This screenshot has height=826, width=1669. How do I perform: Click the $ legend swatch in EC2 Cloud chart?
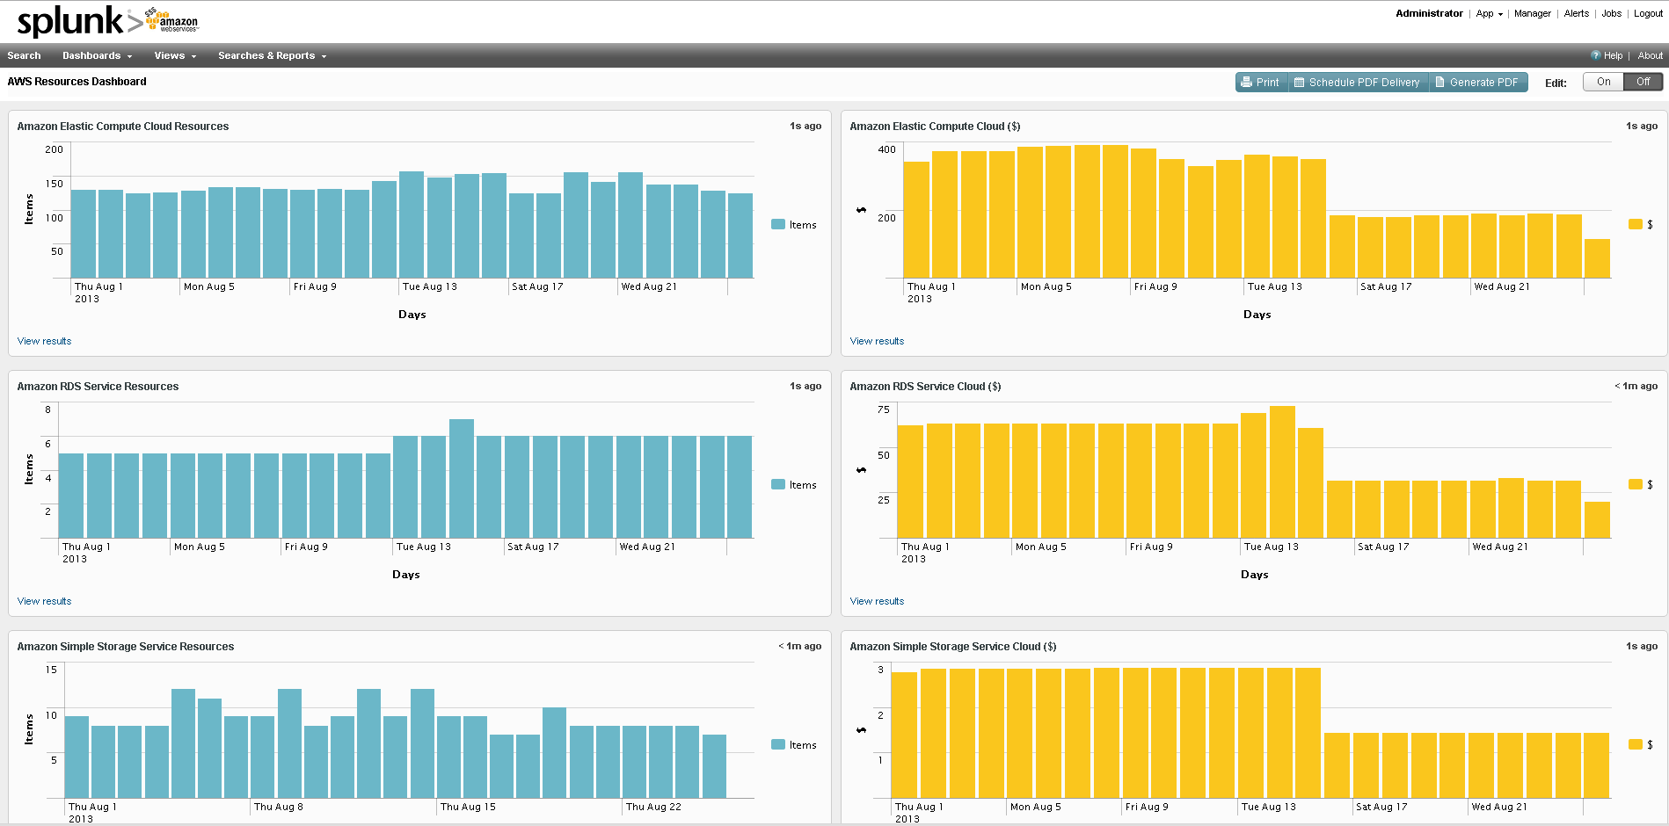pyautogui.click(x=1635, y=224)
